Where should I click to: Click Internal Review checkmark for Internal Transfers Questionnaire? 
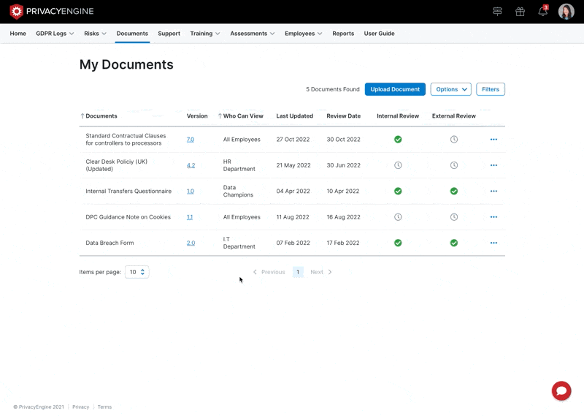point(398,191)
